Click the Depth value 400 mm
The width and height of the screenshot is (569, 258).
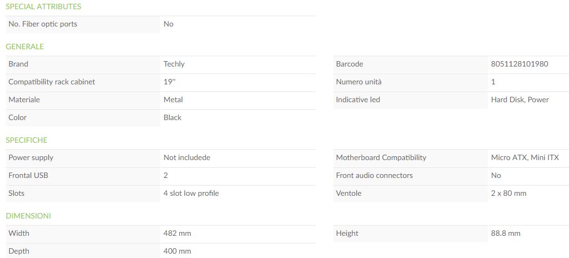pos(177,251)
